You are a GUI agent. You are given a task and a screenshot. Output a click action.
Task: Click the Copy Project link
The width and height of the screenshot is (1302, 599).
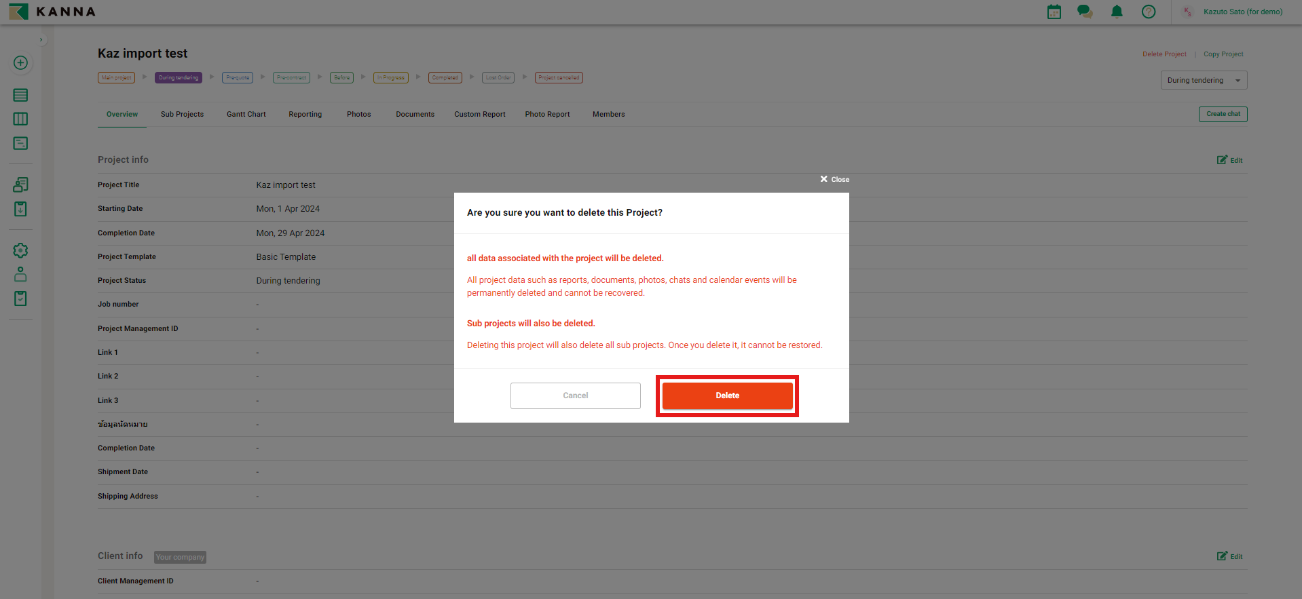coord(1223,54)
